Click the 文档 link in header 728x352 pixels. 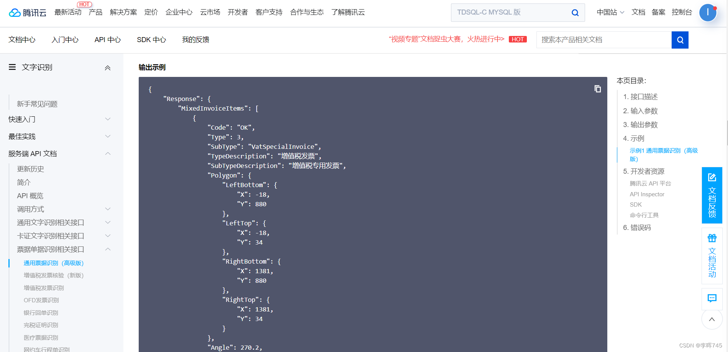pos(638,12)
